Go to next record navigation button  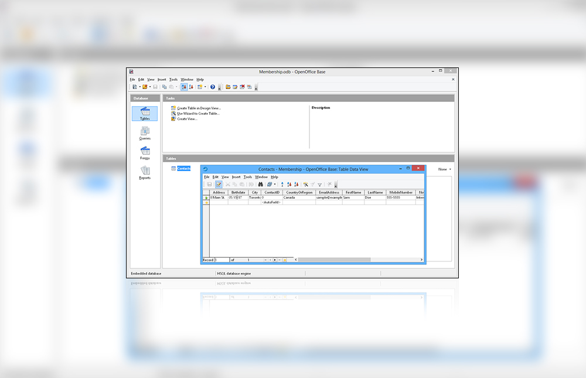click(x=275, y=260)
